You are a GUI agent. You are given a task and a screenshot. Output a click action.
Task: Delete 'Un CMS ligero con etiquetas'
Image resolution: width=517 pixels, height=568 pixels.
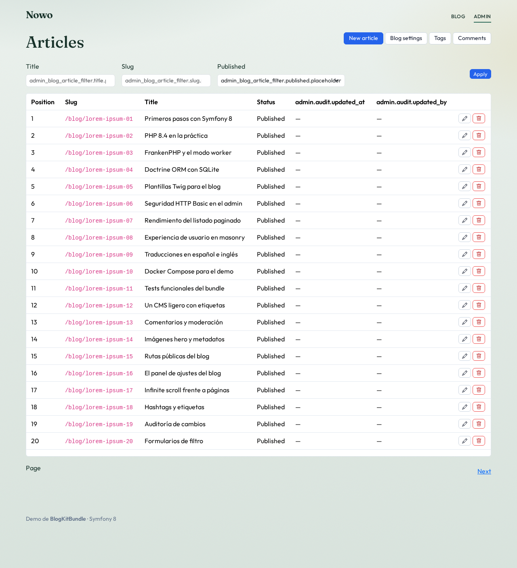[x=479, y=305]
